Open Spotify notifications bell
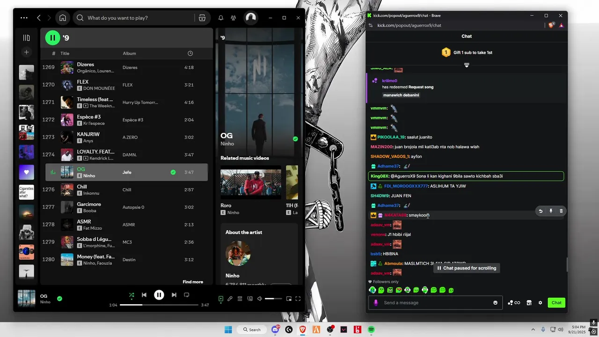Image resolution: width=599 pixels, height=337 pixels. tap(221, 18)
